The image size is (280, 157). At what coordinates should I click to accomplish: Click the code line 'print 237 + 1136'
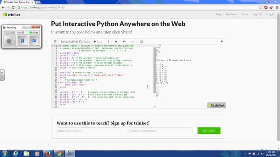coord(69,53)
